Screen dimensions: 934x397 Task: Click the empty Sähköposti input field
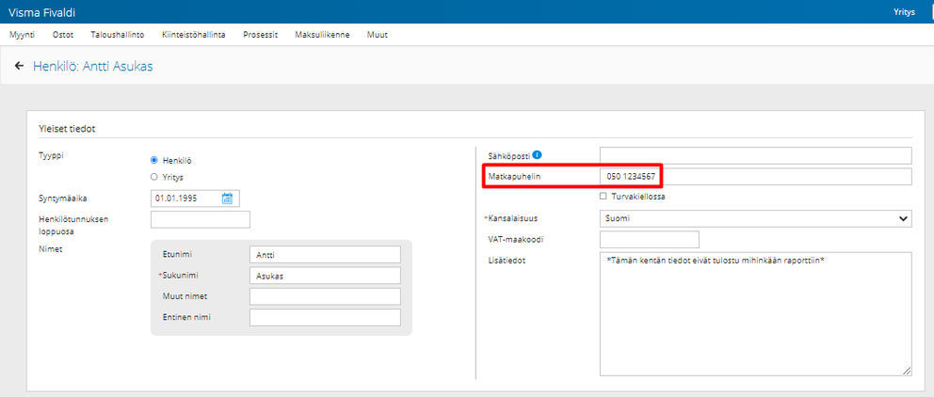click(756, 155)
